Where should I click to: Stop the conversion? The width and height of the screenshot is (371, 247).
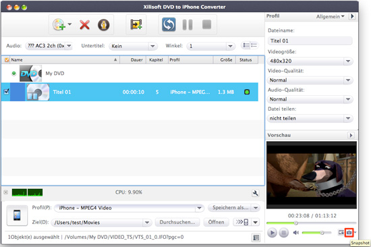206,24
